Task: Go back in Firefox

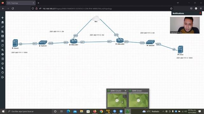Action: tap(3, 9)
